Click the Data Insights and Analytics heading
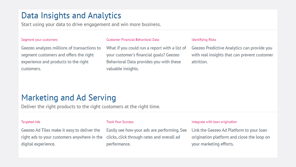This screenshot has height=167, width=296. [71, 16]
